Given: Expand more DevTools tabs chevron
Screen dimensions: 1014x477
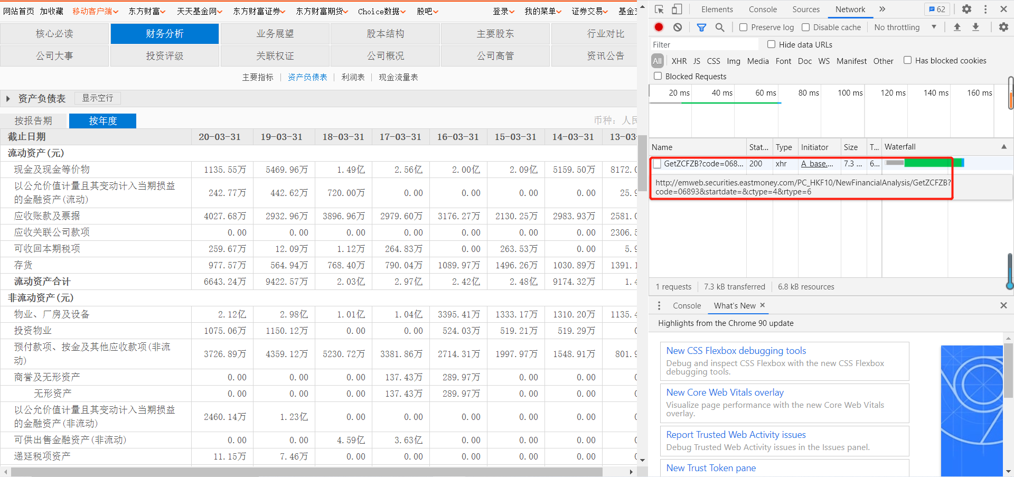Looking at the screenshot, I should (x=882, y=9).
